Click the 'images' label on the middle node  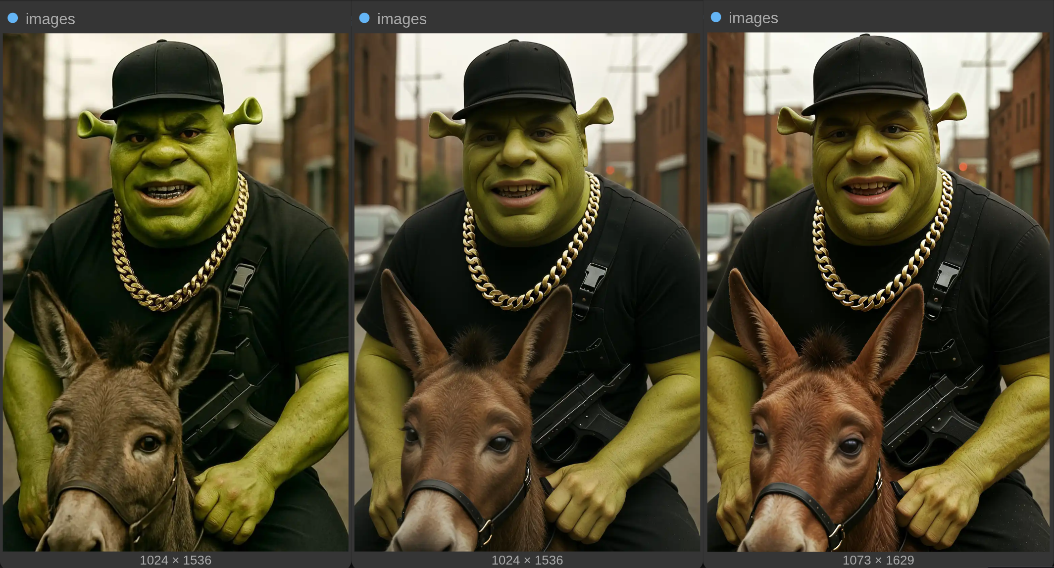(x=402, y=19)
